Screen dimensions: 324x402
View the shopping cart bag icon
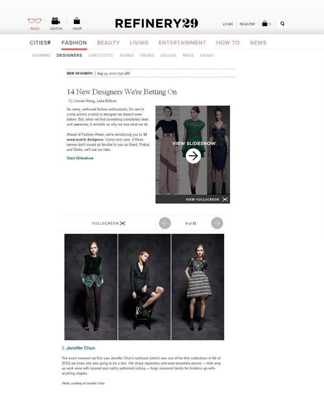coord(264,23)
